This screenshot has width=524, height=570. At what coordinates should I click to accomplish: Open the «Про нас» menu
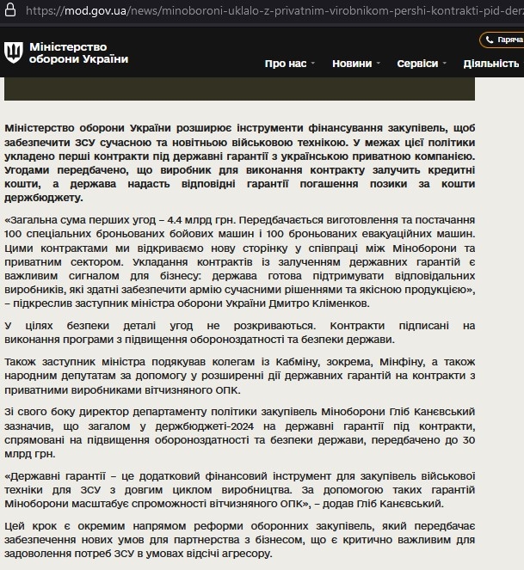[x=283, y=64]
